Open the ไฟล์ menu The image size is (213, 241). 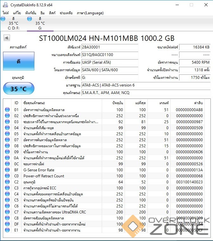5,13
